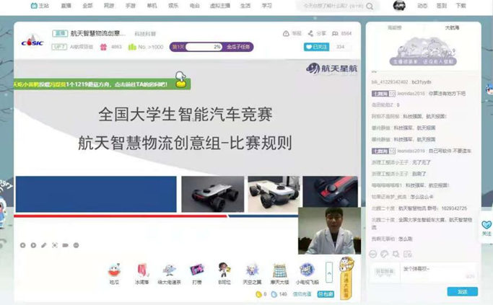Open the 手游 category

coord(130,6)
